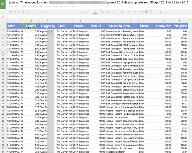Image resolution: width=192 pixels, height=153 pixels.
Task: Click the decrease decimal places icon
Action: (38, 12)
